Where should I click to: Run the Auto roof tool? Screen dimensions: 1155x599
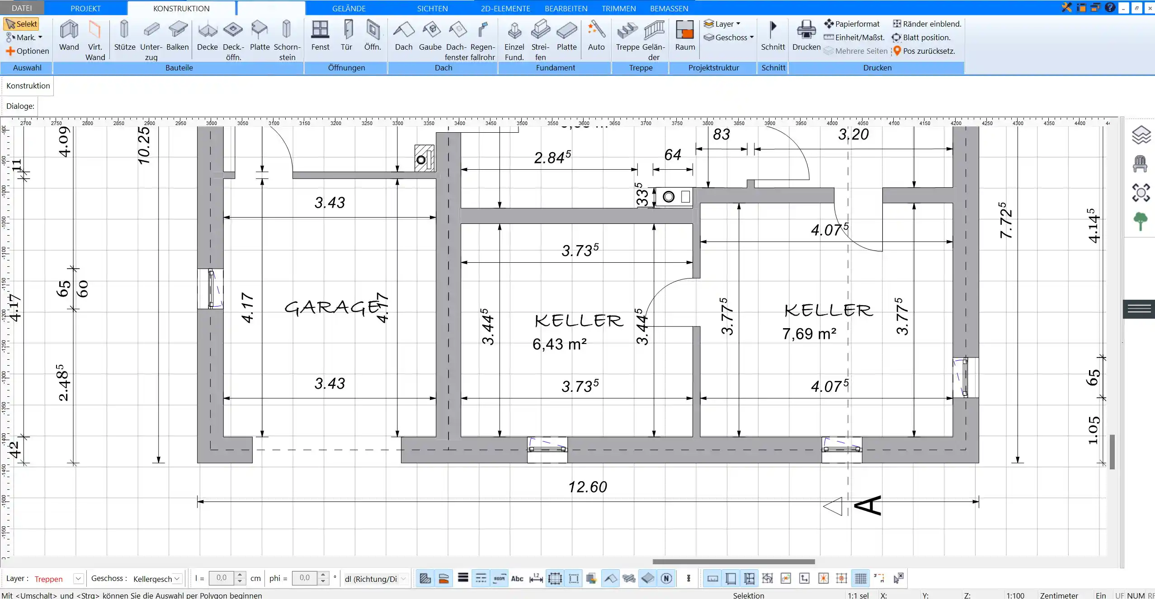[x=596, y=36]
